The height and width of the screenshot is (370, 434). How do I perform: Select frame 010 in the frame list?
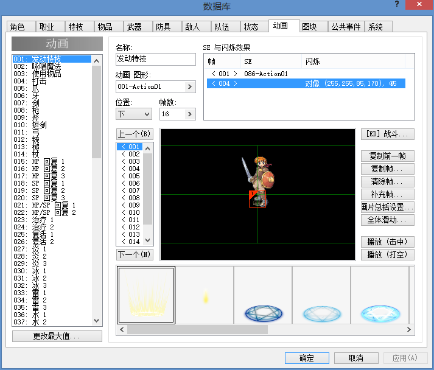click(130, 212)
